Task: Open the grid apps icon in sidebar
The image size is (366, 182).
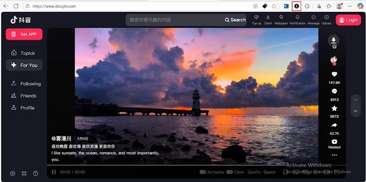Action: pos(24,173)
